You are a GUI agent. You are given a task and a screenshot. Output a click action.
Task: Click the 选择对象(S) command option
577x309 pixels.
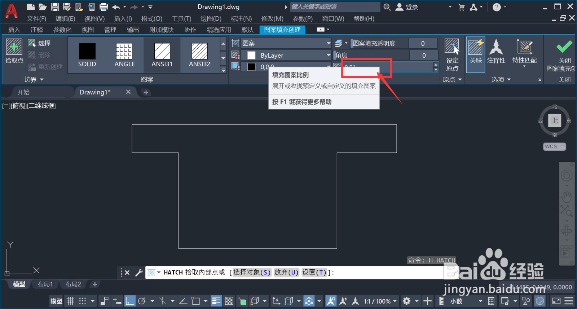[251, 272]
